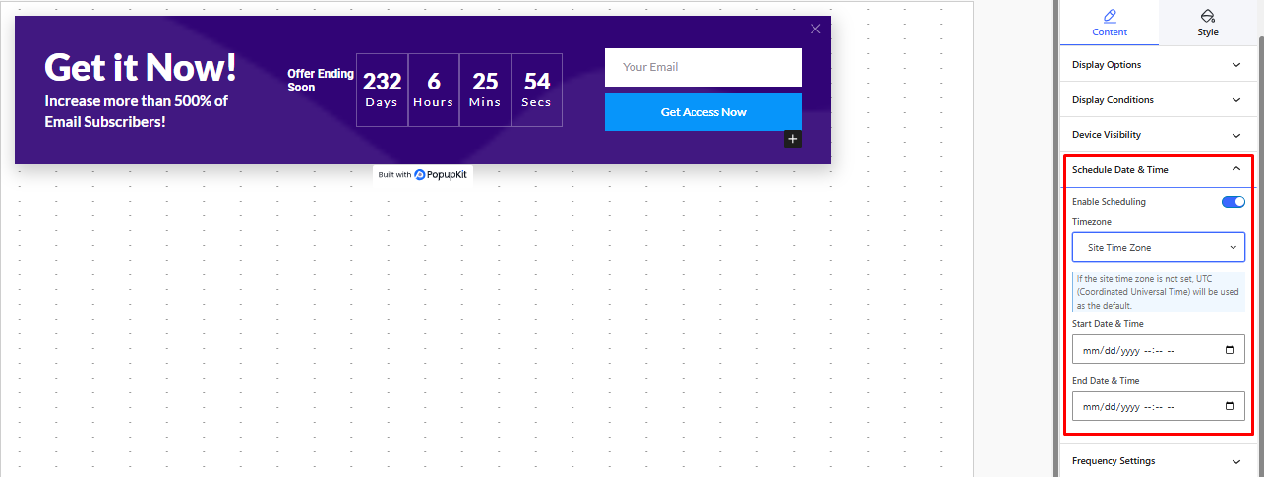Close the popup with the X icon
Screen dimensions: 1264x477
[x=815, y=29]
